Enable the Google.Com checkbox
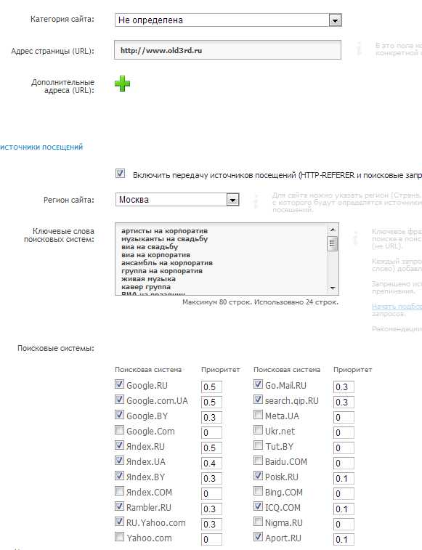 [119, 430]
